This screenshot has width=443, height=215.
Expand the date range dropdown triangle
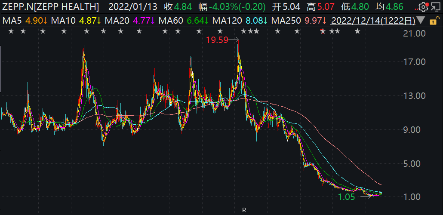coord(421,20)
